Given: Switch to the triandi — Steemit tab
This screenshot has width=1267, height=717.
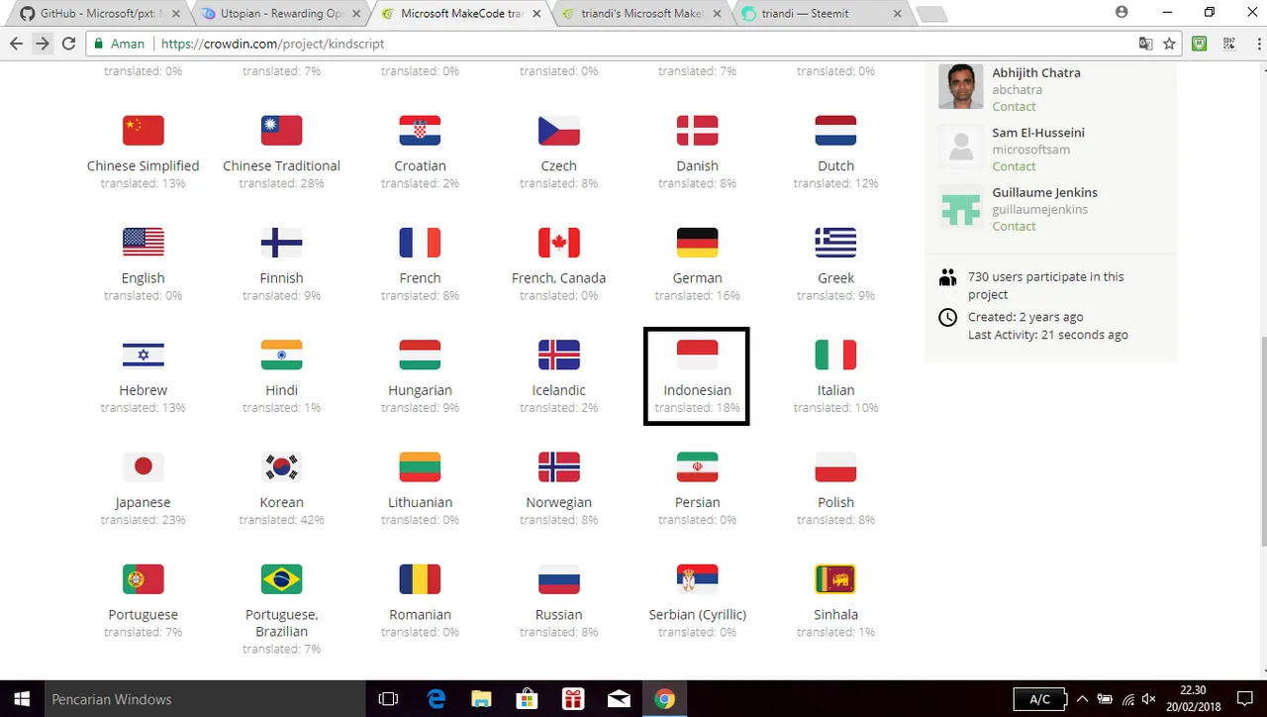Looking at the screenshot, I should pyautogui.click(x=822, y=14).
